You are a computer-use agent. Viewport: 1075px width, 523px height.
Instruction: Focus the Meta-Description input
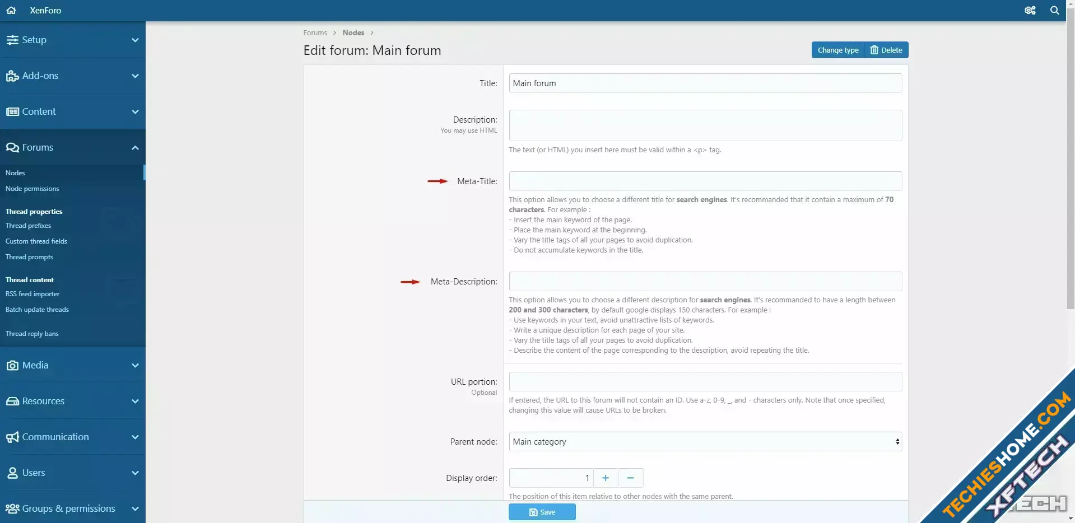705,281
